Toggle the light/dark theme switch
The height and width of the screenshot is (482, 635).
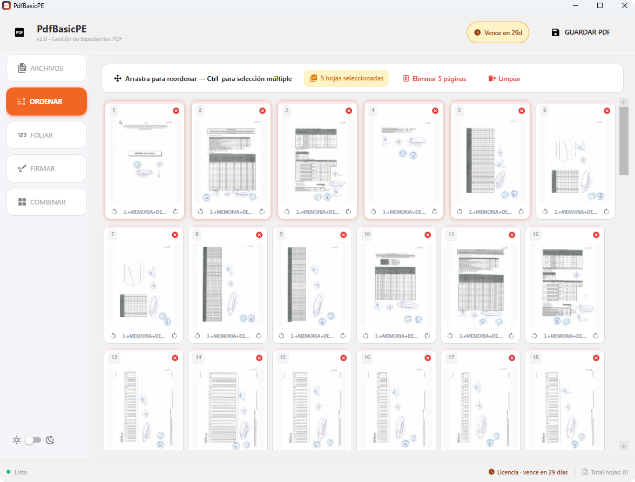[33, 440]
